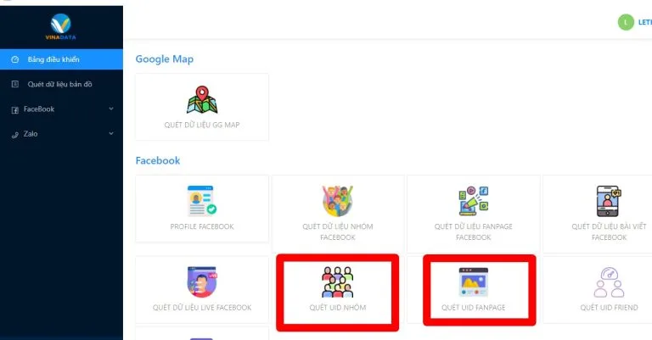Open the Quét UID Friend icon
This screenshot has height=340, width=652.
tap(609, 282)
